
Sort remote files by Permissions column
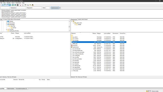coord(115,33)
